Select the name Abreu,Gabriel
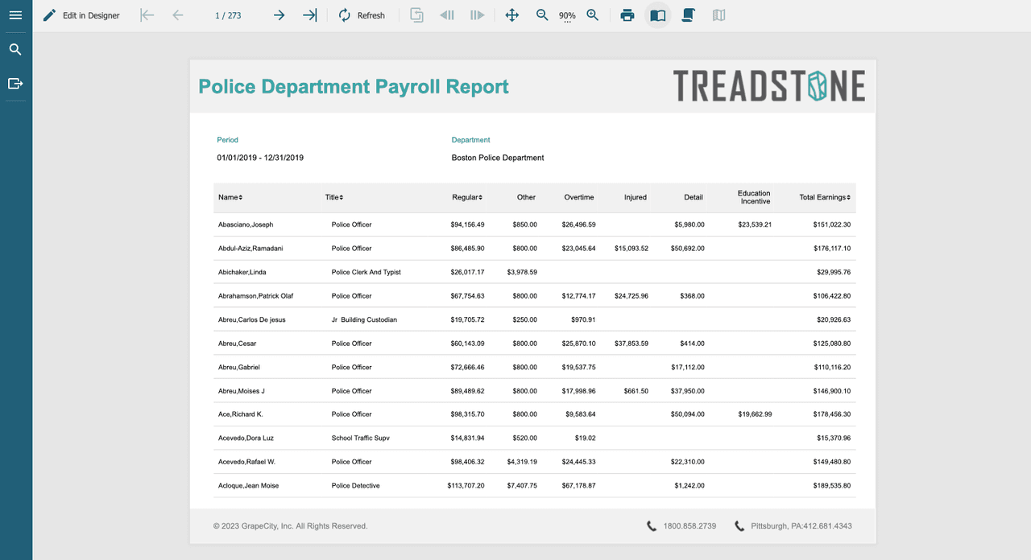 (x=239, y=367)
